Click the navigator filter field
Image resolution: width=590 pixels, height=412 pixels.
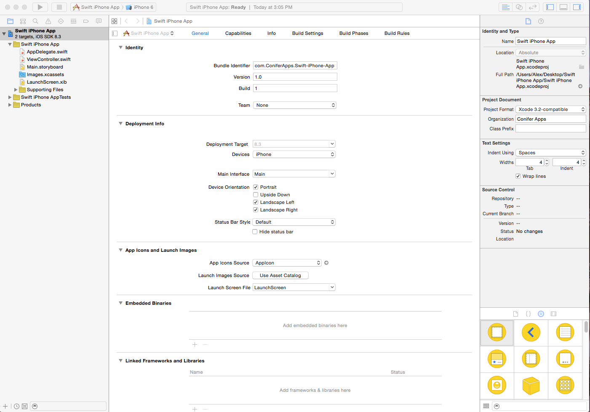(x=67, y=406)
